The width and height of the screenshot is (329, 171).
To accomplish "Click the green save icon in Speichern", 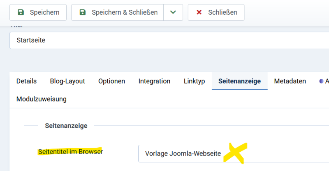I will pos(21,12).
